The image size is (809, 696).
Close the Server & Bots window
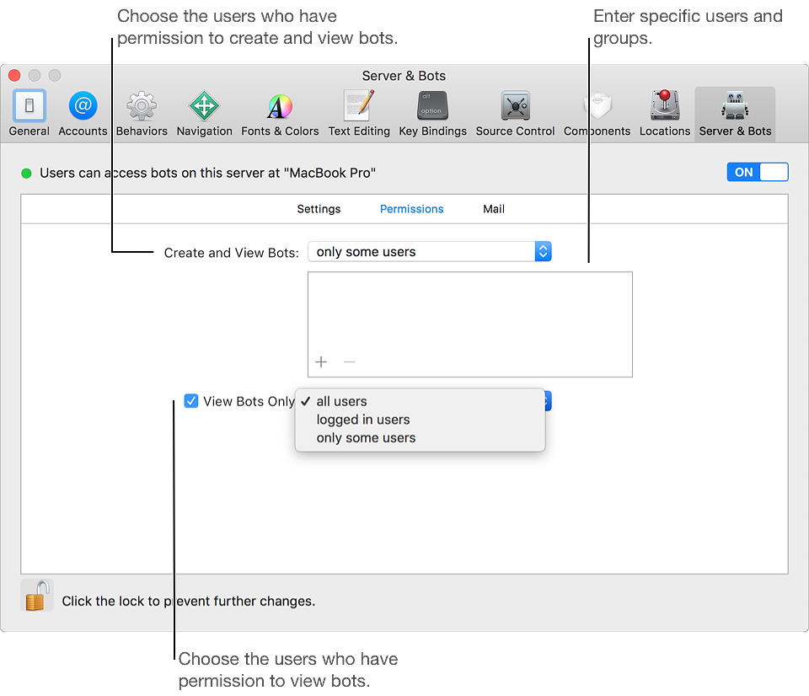(x=14, y=75)
